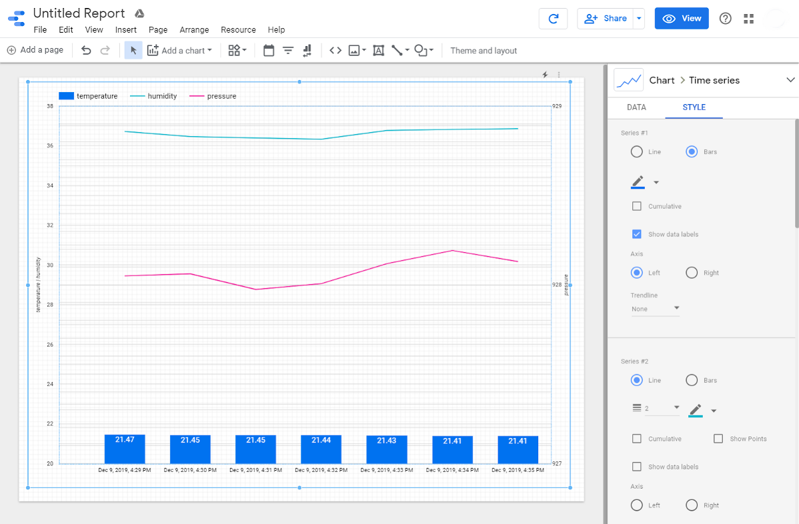Check Show Points for Series #2

coord(718,439)
